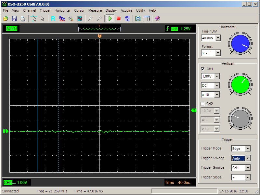Open the Measure menu
Screen dimensions: 260x195
click(95, 10)
